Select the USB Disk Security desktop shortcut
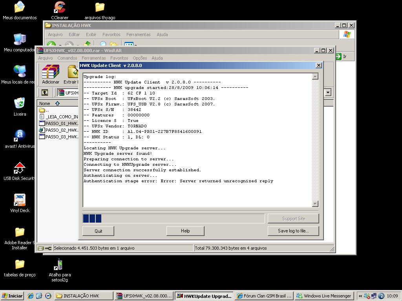This screenshot has height=301, width=402. click(x=19, y=171)
